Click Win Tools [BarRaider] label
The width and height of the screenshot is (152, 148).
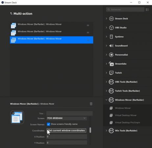pyautogui.click(x=126, y=131)
